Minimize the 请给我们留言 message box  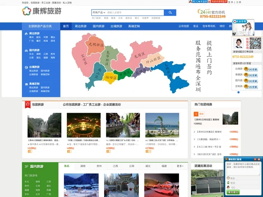tap(255, 159)
